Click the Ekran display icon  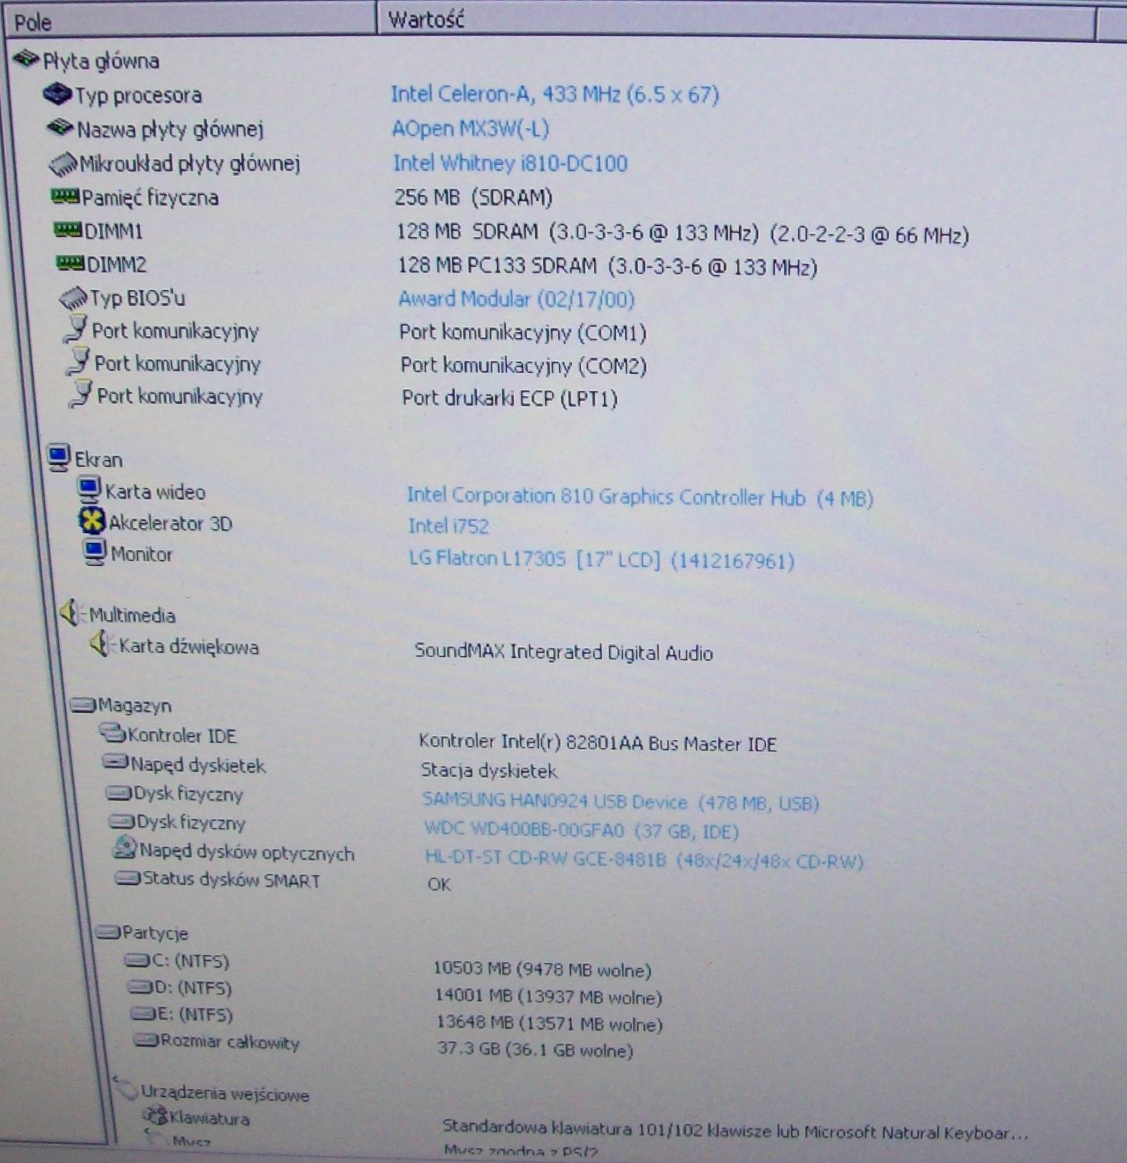59,458
